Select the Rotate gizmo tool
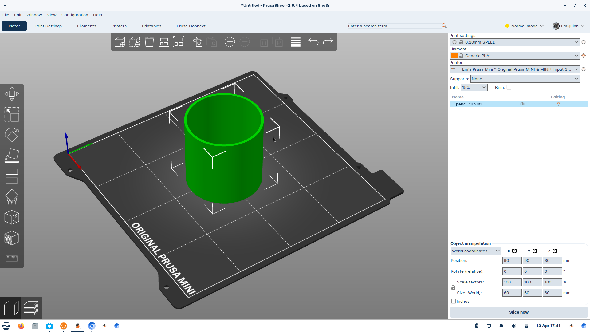Viewport: 590px width, 332px height. [x=12, y=135]
